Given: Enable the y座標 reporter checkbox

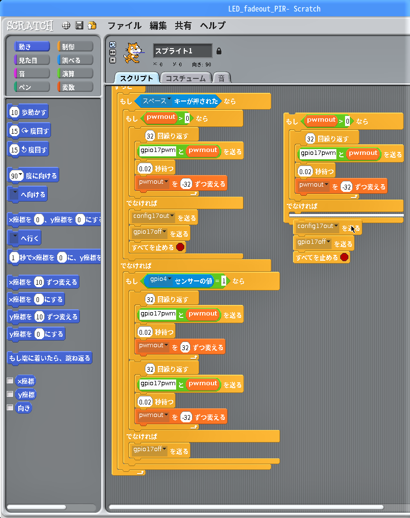Looking at the screenshot, I should point(10,394).
